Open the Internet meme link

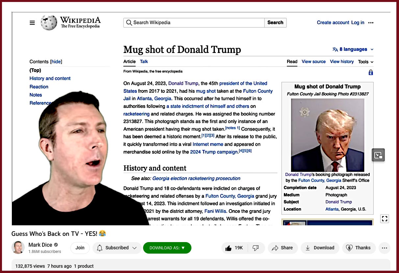[208, 144]
